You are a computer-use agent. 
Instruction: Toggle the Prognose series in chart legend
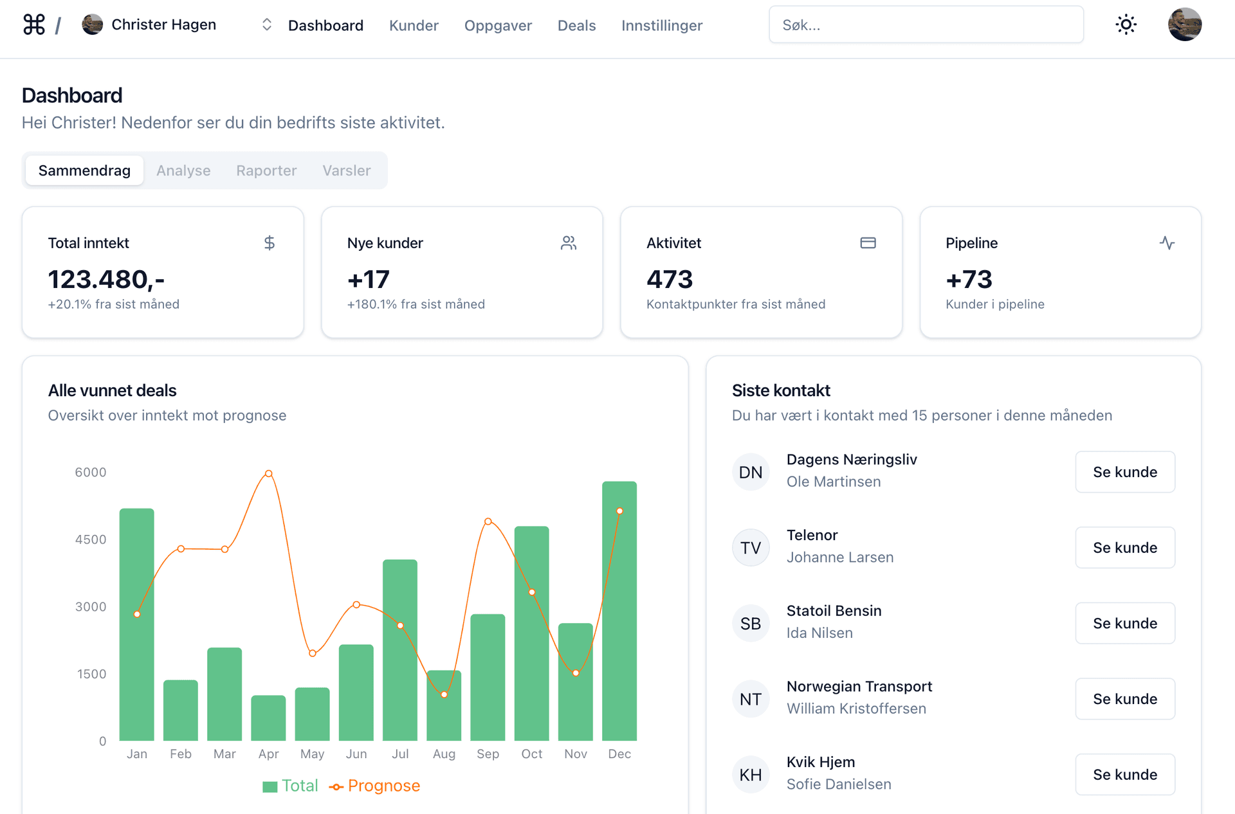(375, 786)
